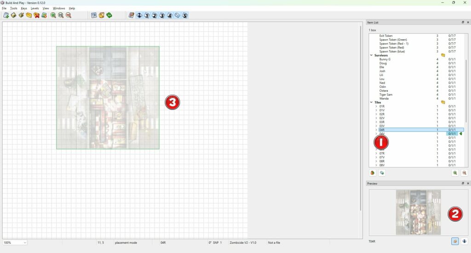Viewport: 471px width, 253px height.
Task: Expand the 07V tile entry
Action: 376,157
